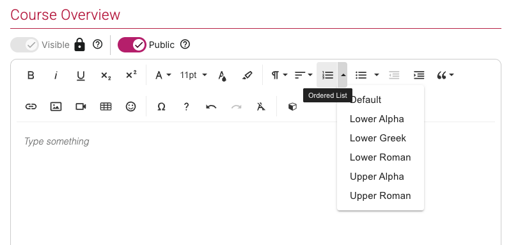The height and width of the screenshot is (245, 511).
Task: Click the increase indent icon
Action: (419, 75)
